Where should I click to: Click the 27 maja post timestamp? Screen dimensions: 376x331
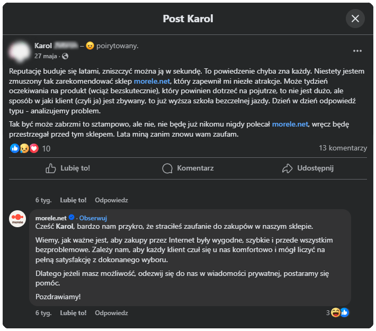(x=46, y=56)
